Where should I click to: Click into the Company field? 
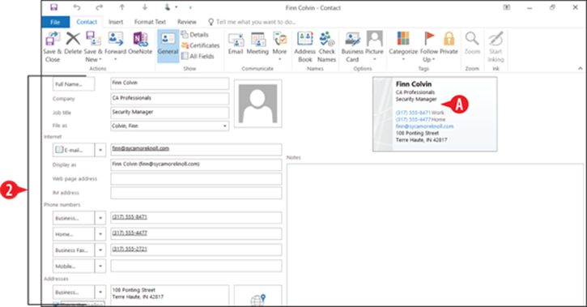coord(169,99)
